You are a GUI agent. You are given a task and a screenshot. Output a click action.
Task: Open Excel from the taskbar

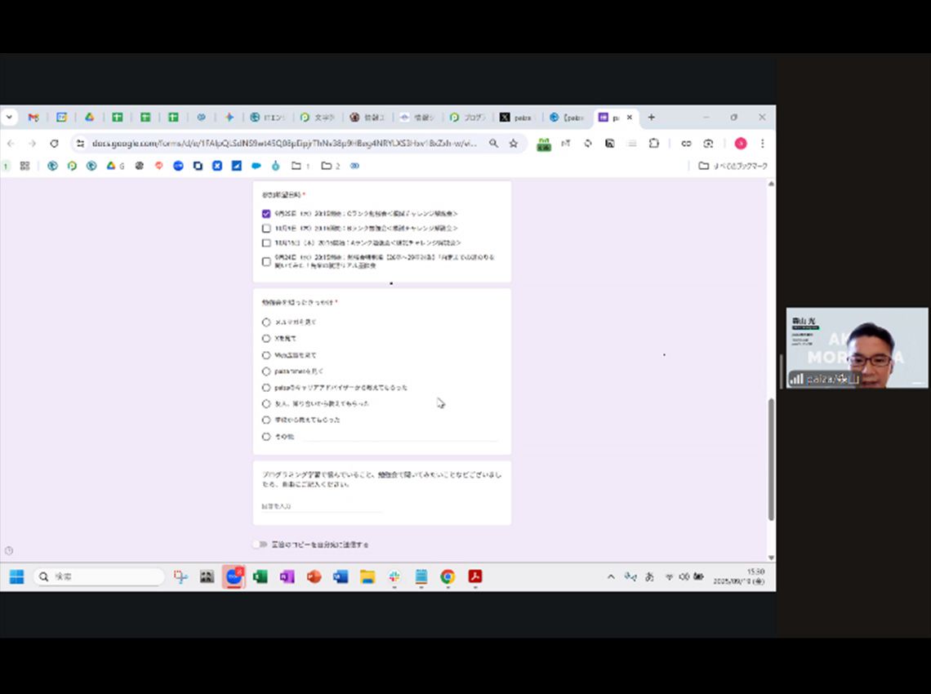point(261,577)
